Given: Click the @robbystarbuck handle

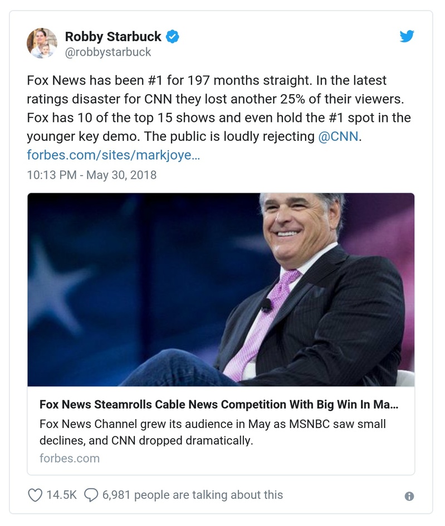Looking at the screenshot, I should click(108, 52).
